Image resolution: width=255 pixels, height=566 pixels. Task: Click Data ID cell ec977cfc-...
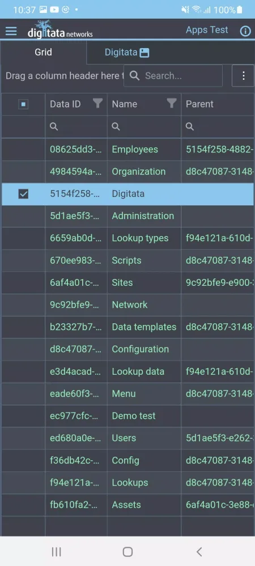pos(76,416)
